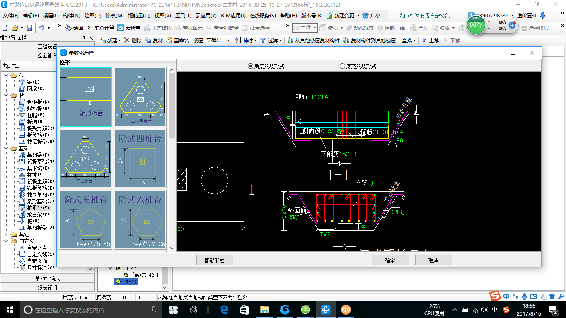Open 在线服务(S) menu
This screenshot has width=566, height=318.
[263, 16]
